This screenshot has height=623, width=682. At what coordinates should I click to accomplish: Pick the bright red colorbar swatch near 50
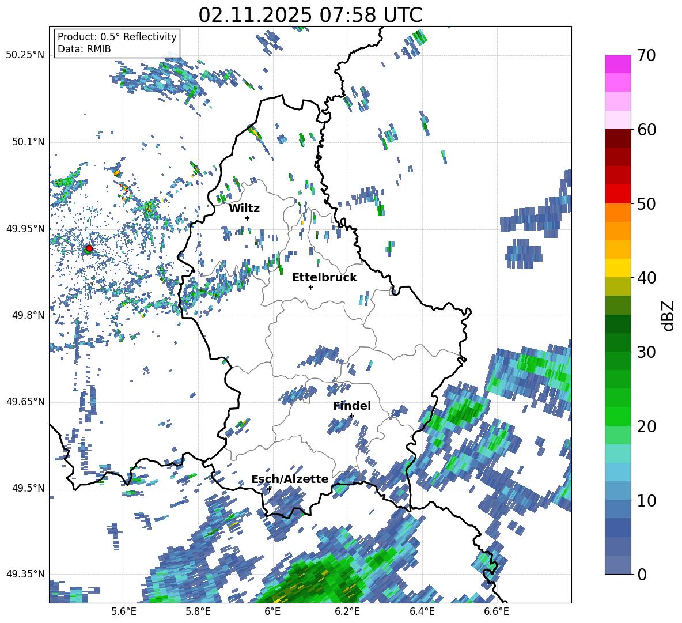pos(617,194)
